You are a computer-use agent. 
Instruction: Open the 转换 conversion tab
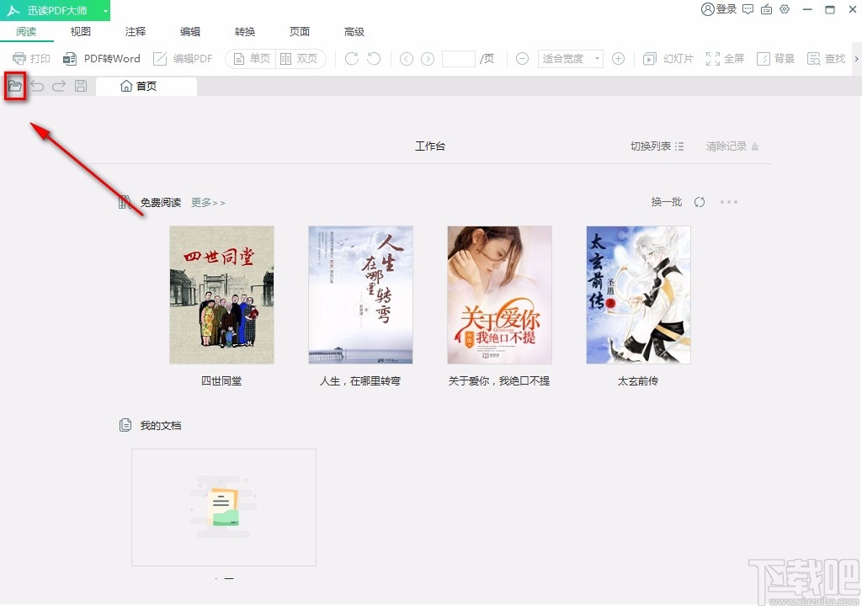click(244, 31)
